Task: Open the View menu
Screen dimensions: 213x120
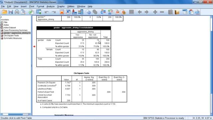Action: (x=16, y=6)
